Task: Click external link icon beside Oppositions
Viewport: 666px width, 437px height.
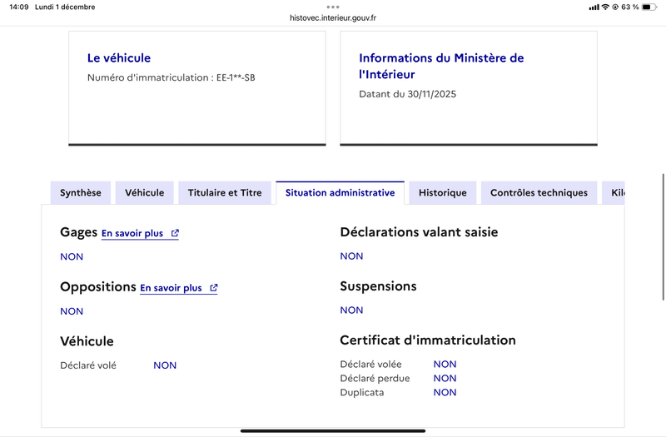Action: tap(214, 288)
